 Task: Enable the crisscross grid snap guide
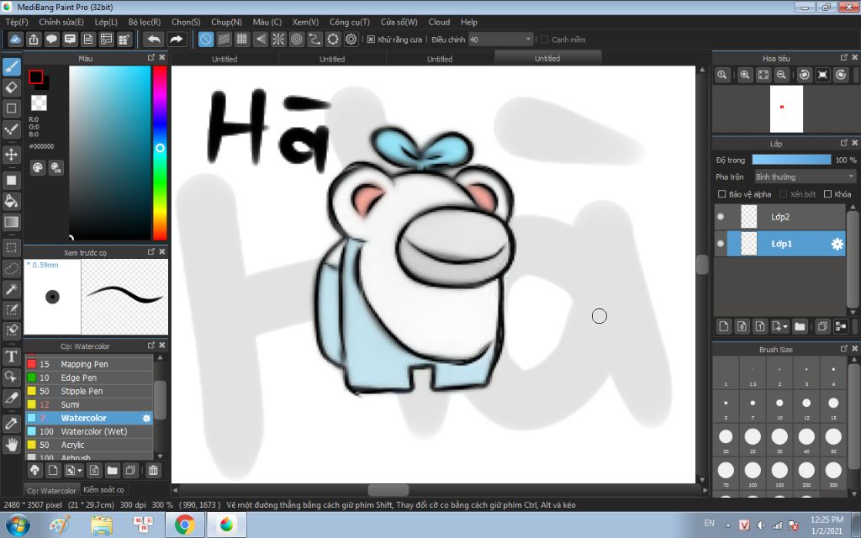[x=242, y=40]
